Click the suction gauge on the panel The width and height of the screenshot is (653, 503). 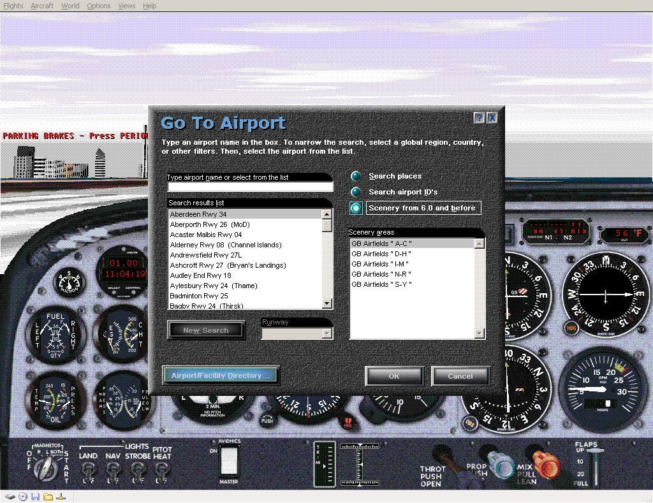click(x=69, y=282)
